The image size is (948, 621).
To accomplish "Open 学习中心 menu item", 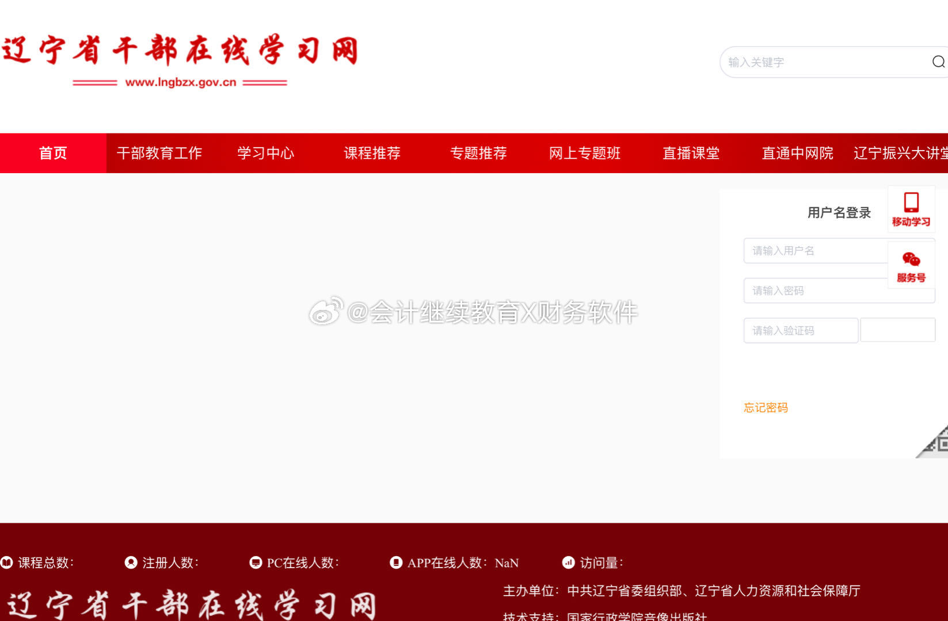I will [x=266, y=153].
